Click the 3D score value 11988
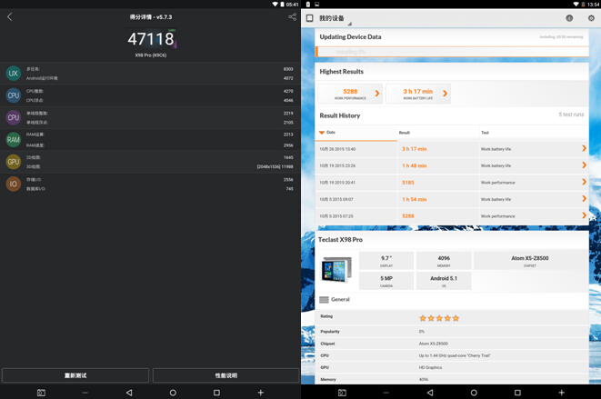601x399 pixels. [x=287, y=166]
